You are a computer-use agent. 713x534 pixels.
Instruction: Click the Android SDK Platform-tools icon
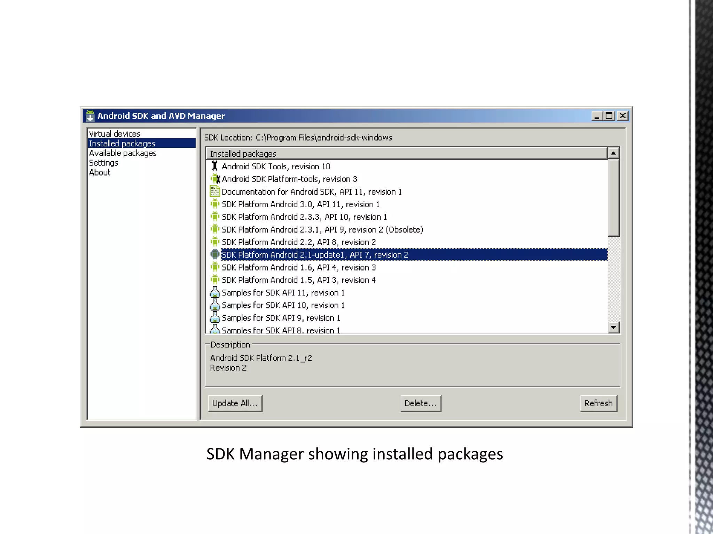point(216,179)
